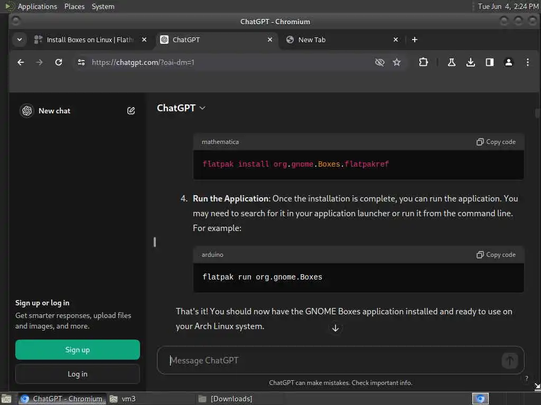The width and height of the screenshot is (541, 405).
Task: Click the send message arrow button
Action: (x=510, y=361)
